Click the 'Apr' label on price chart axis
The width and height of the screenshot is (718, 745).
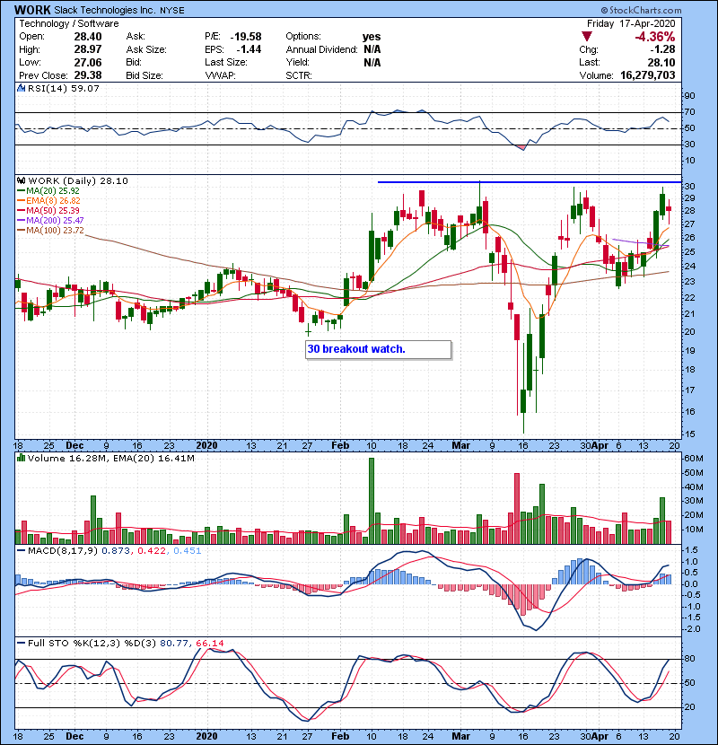click(x=600, y=446)
